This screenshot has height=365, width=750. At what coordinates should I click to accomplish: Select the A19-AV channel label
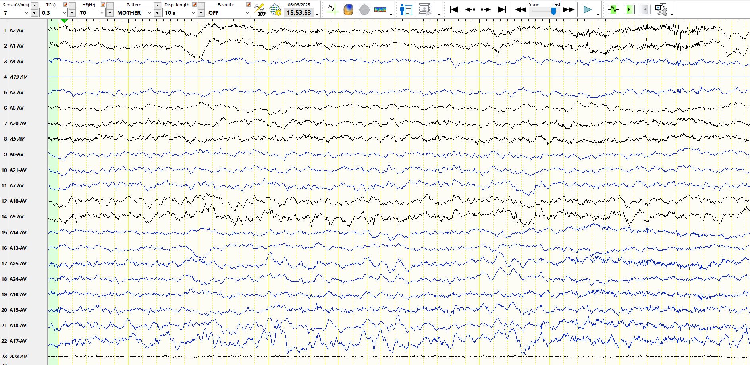18,77
